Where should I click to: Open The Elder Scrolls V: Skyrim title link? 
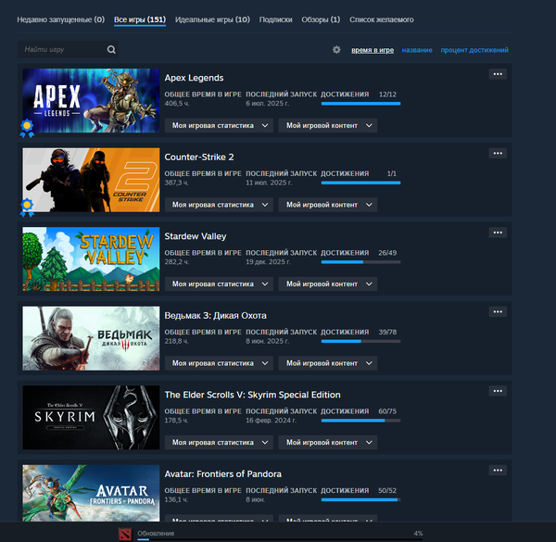pyautogui.click(x=252, y=395)
